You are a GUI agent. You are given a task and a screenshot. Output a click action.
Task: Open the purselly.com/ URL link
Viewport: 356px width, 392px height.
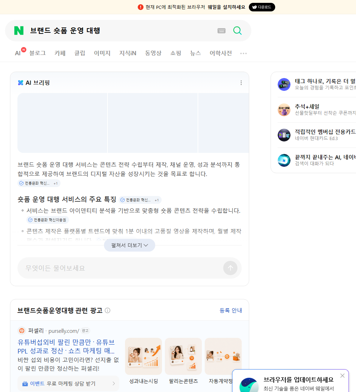pos(64,331)
